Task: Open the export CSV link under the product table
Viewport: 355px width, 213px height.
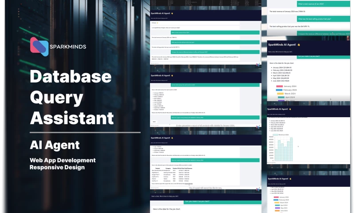Action: point(189,184)
